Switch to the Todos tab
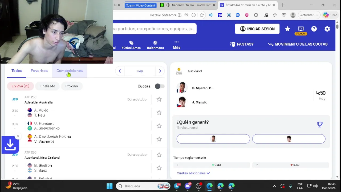The image size is (341, 192). point(17,71)
